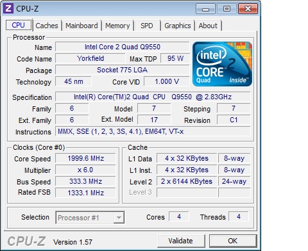This screenshot has height=251, width=308.
Task: Click the Yorkfield code name value
Action: [90, 58]
